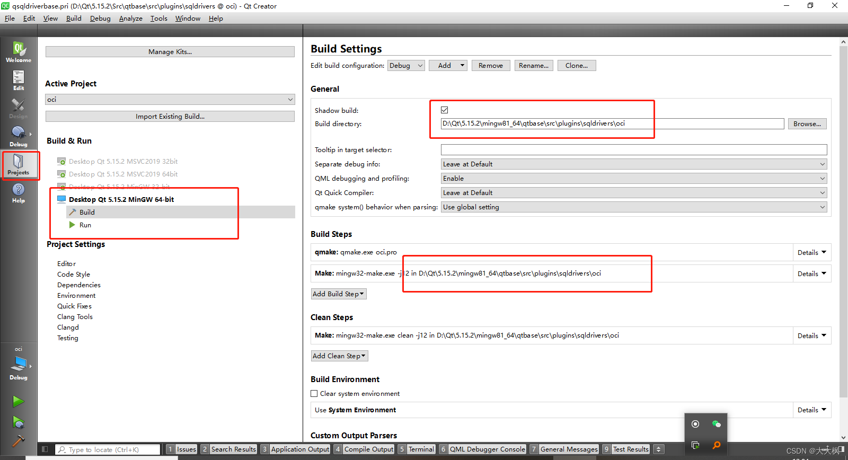Open the Projects mode

point(19,165)
